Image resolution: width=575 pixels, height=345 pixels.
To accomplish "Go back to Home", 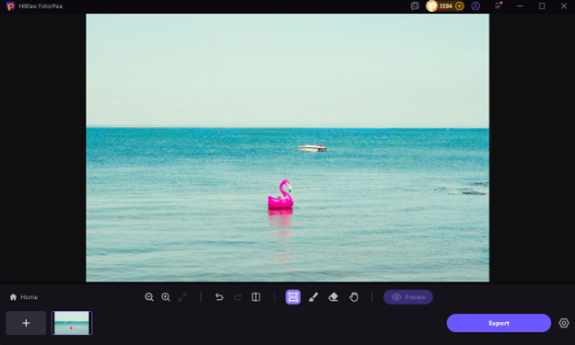I will [x=24, y=297].
